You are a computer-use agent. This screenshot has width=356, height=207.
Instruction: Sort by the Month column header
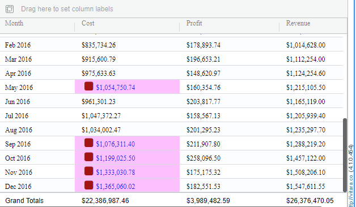point(14,23)
